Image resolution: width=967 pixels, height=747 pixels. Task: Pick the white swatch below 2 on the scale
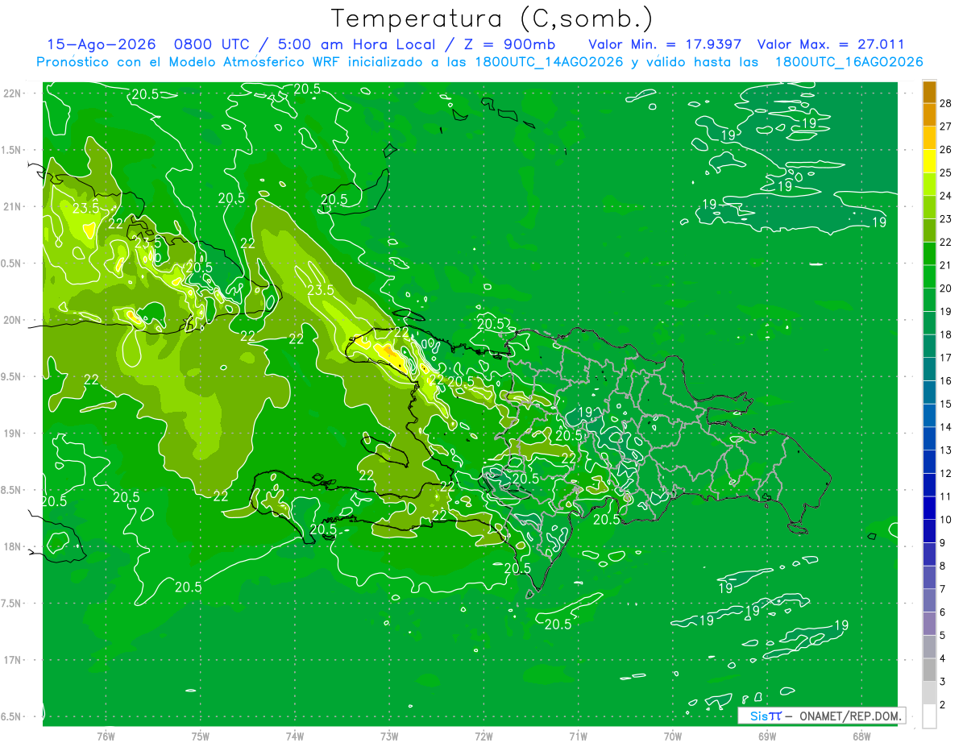click(929, 716)
